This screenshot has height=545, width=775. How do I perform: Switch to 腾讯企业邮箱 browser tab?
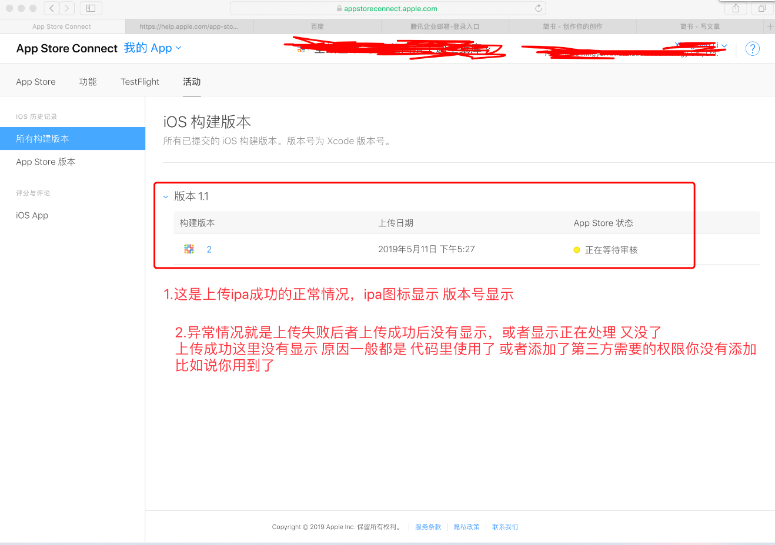click(445, 26)
